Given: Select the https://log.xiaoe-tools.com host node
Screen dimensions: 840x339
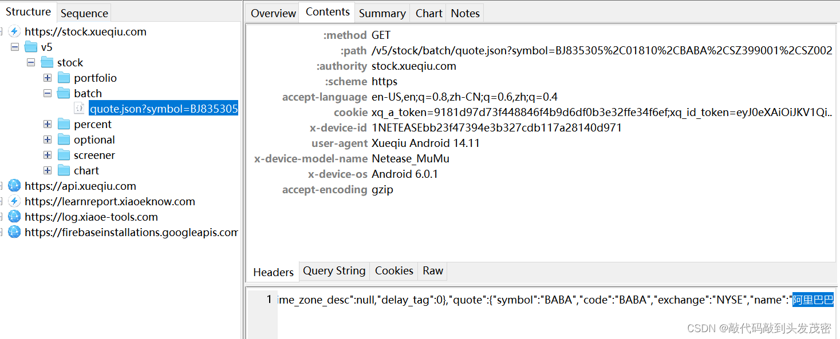Looking at the screenshot, I should pyautogui.click(x=91, y=217).
